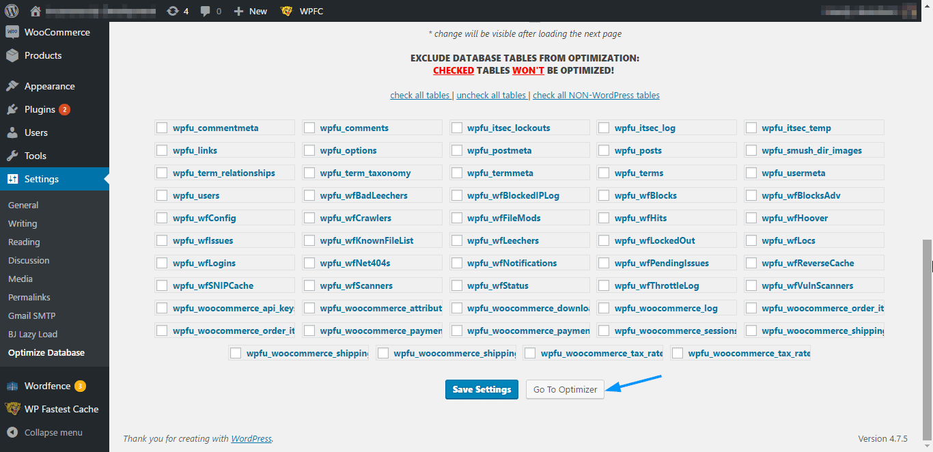Open the Appearance sidebar menu
This screenshot has height=452, width=933.
click(55, 86)
